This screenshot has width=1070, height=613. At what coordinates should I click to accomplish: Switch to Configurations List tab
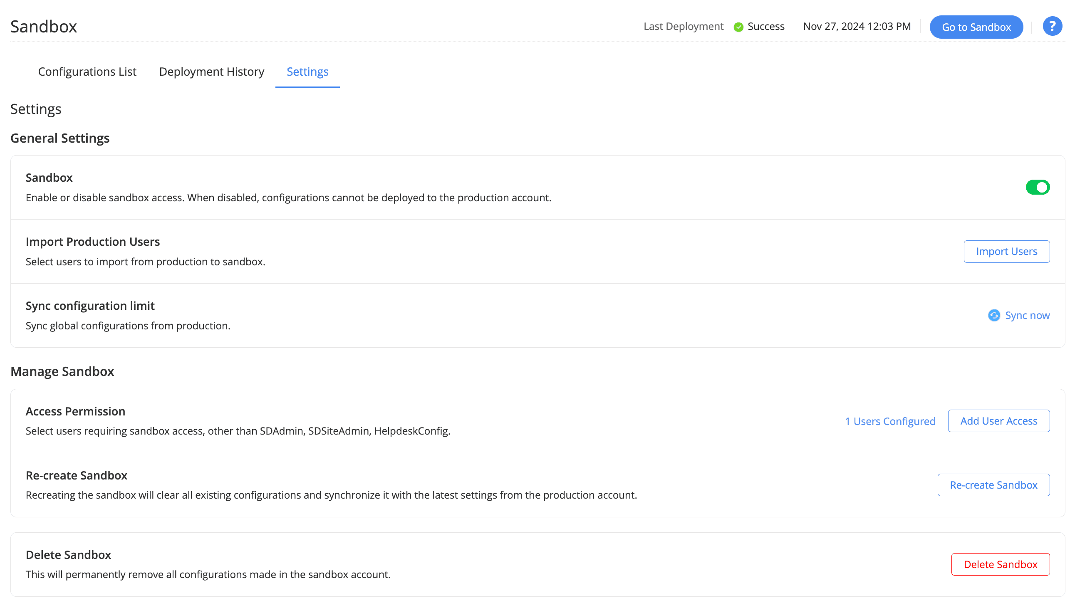pyautogui.click(x=87, y=72)
